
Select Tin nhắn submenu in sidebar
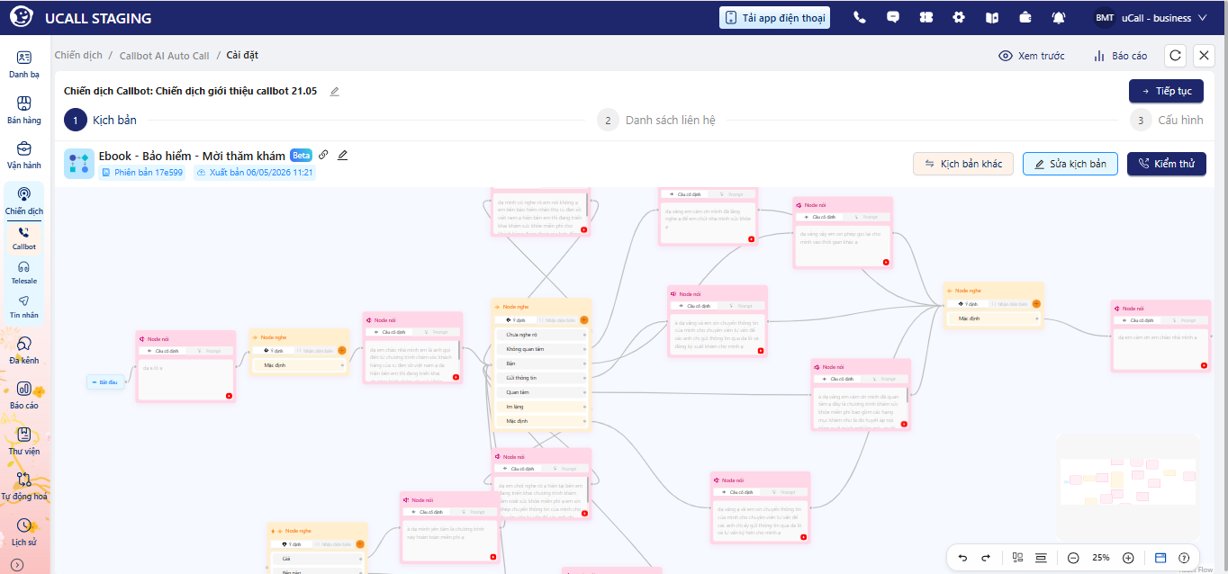tap(24, 307)
